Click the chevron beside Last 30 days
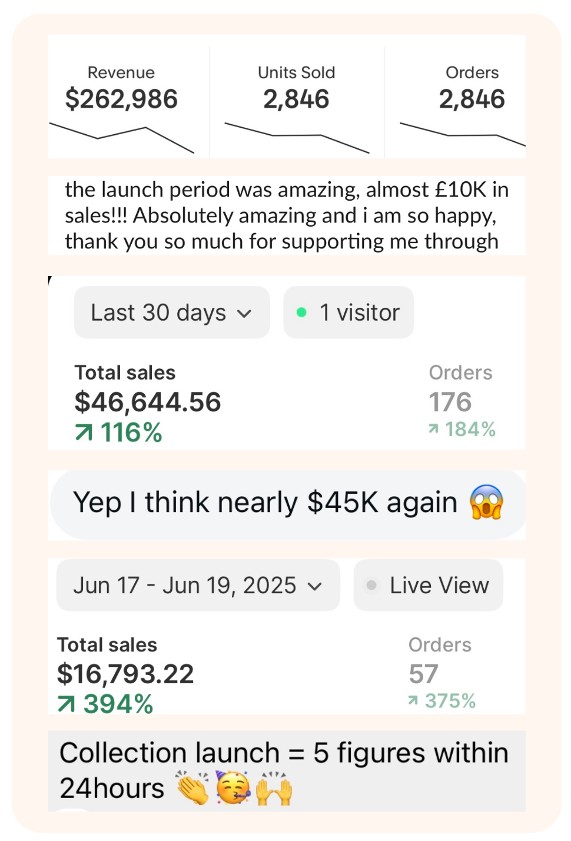Image resolution: width=571 pixels, height=841 pixels. coord(244,314)
